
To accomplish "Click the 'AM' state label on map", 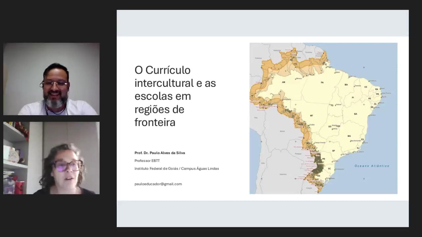I will (283, 82).
